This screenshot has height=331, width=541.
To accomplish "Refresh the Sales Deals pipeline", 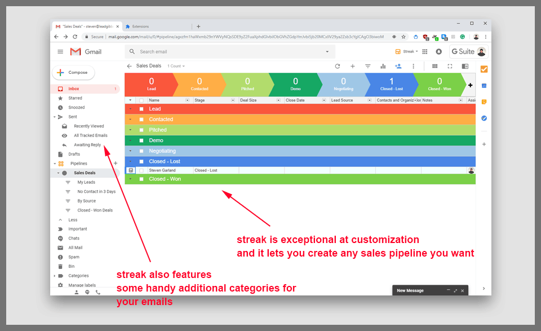I will pyautogui.click(x=338, y=66).
